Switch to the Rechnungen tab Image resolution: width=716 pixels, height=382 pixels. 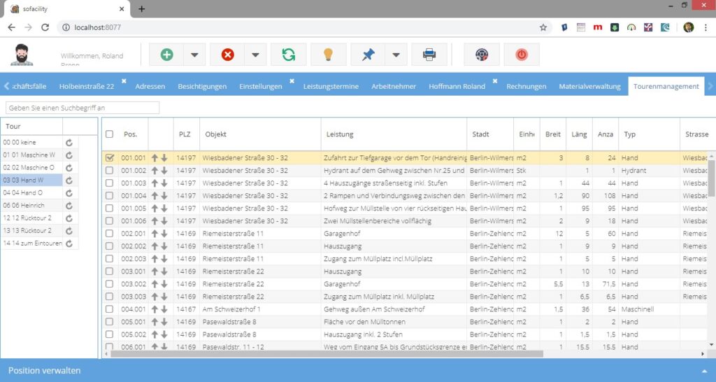click(526, 86)
